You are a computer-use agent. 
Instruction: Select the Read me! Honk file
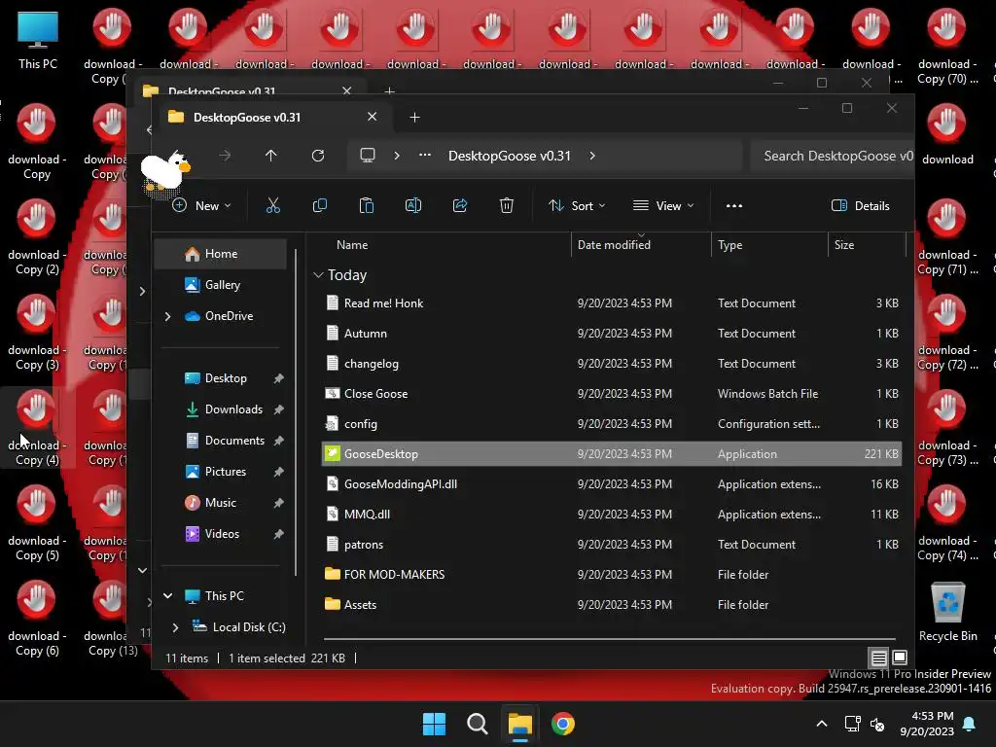tap(612, 303)
